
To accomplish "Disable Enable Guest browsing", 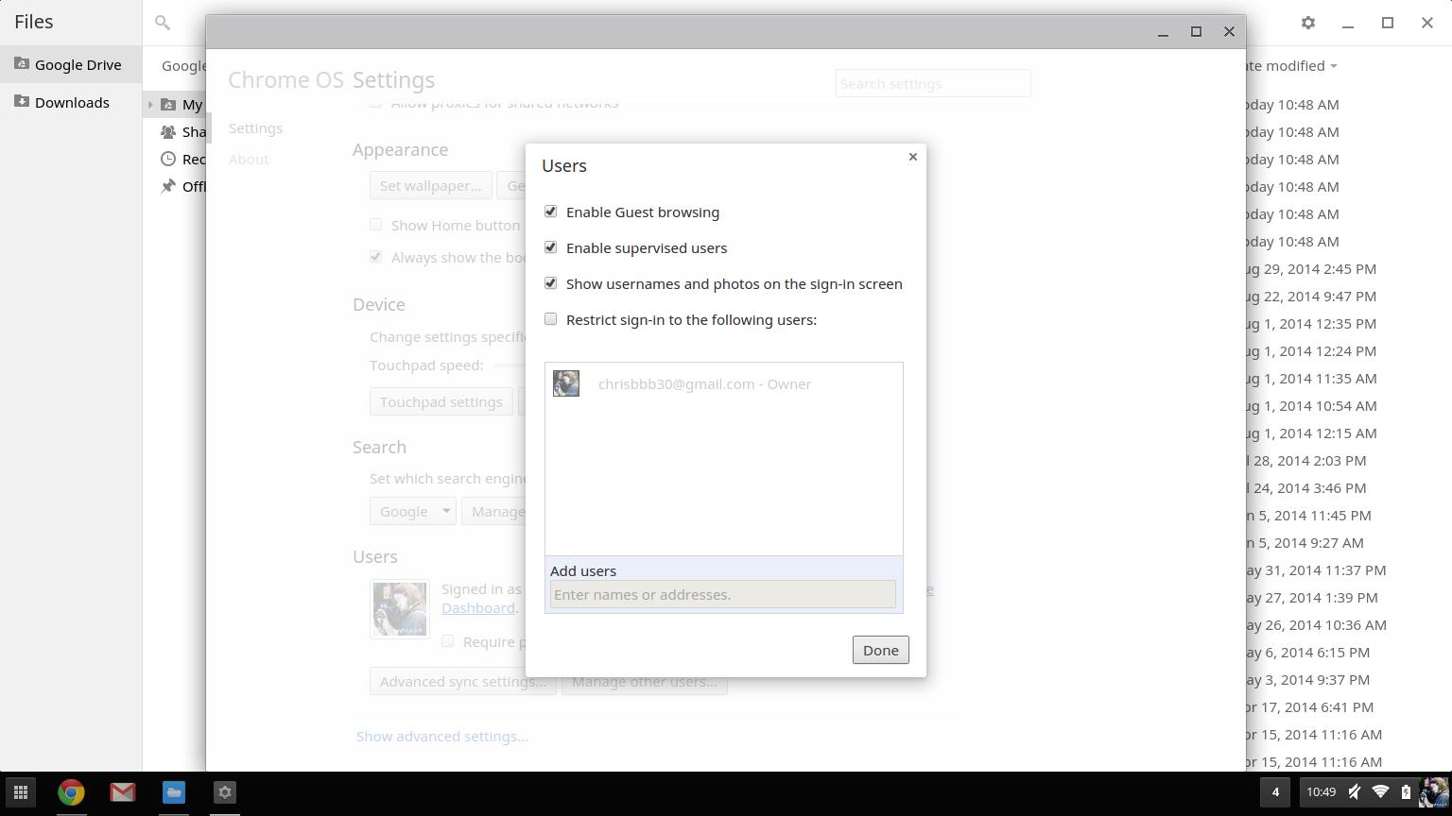I will coord(551,212).
